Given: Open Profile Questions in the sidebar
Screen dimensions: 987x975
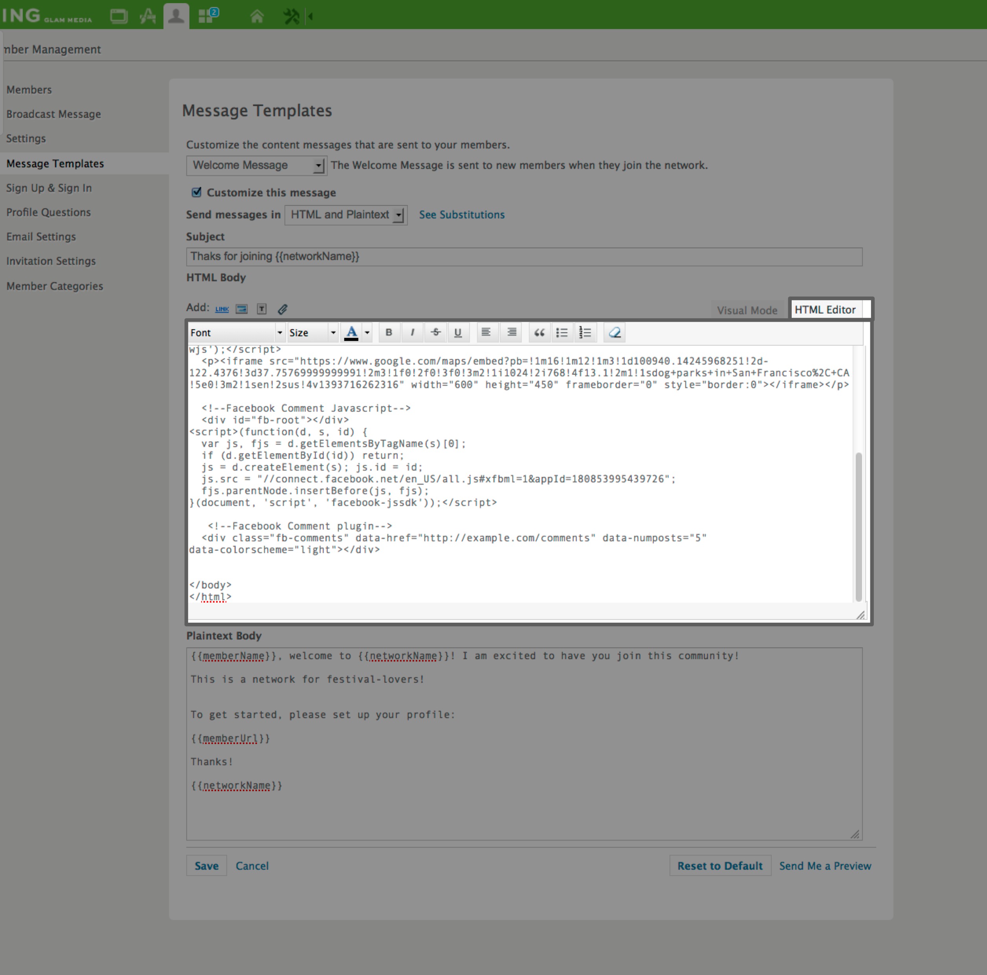Looking at the screenshot, I should pos(49,213).
